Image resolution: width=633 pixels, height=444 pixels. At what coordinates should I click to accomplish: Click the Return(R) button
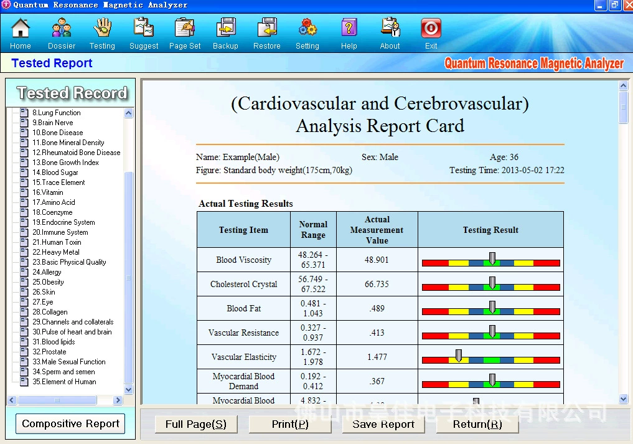477,424
